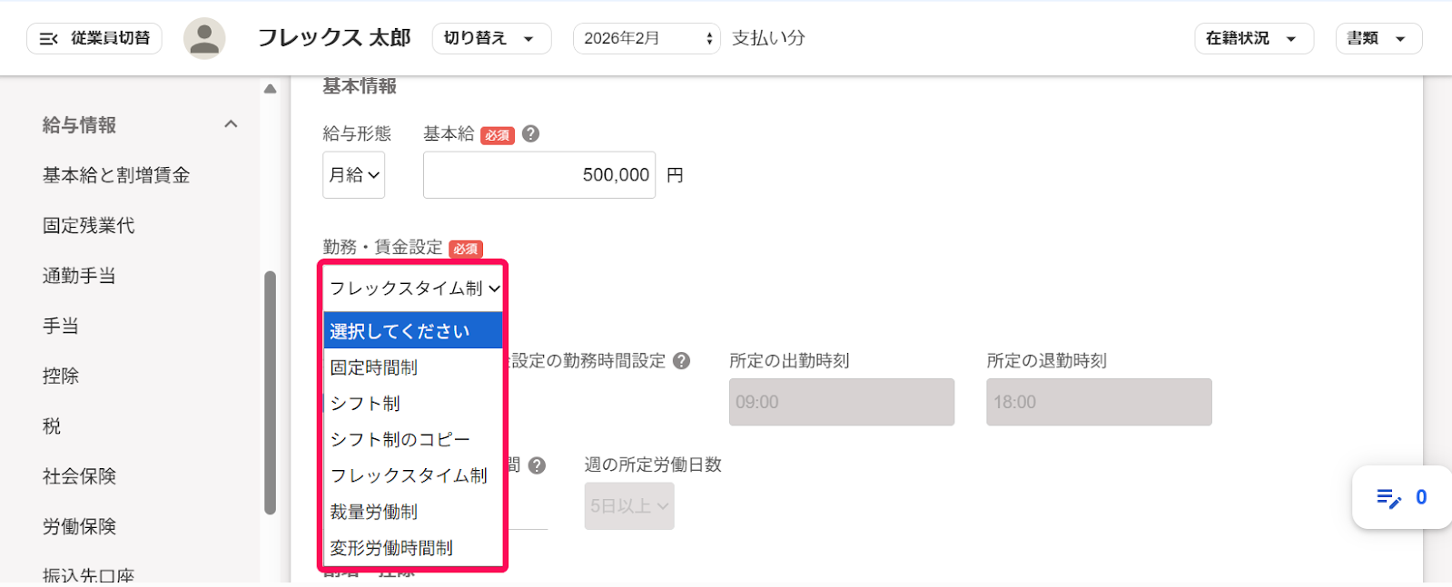The image size is (1452, 587).
Task: Click the 所定の退勤時刻 18:00 field
Action: coord(1099,402)
